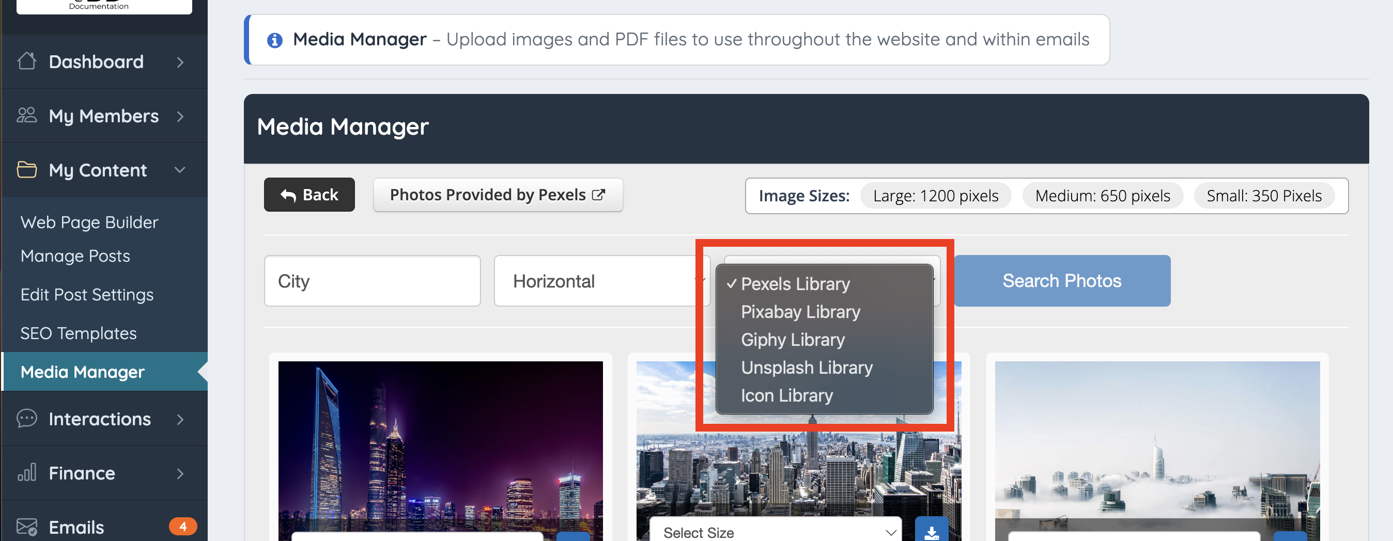Viewport: 1393px width, 541px height.
Task: Click the Documentation label in the sidebar
Action: (x=98, y=6)
